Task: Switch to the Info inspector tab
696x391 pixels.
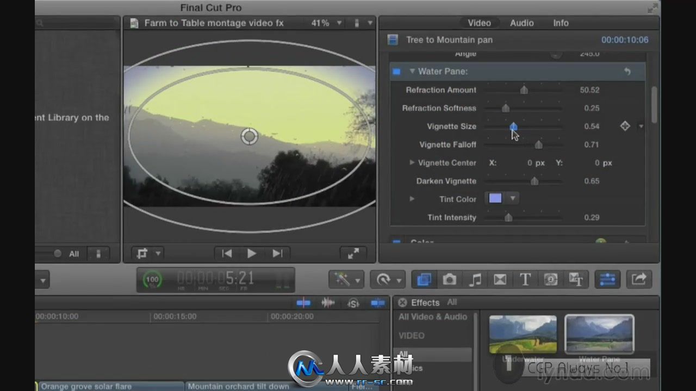Action: click(x=561, y=23)
